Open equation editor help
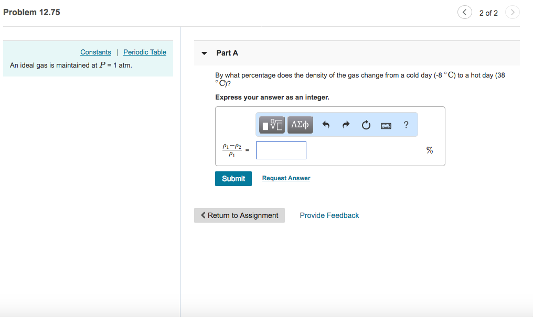This screenshot has height=317, width=533. (405, 124)
